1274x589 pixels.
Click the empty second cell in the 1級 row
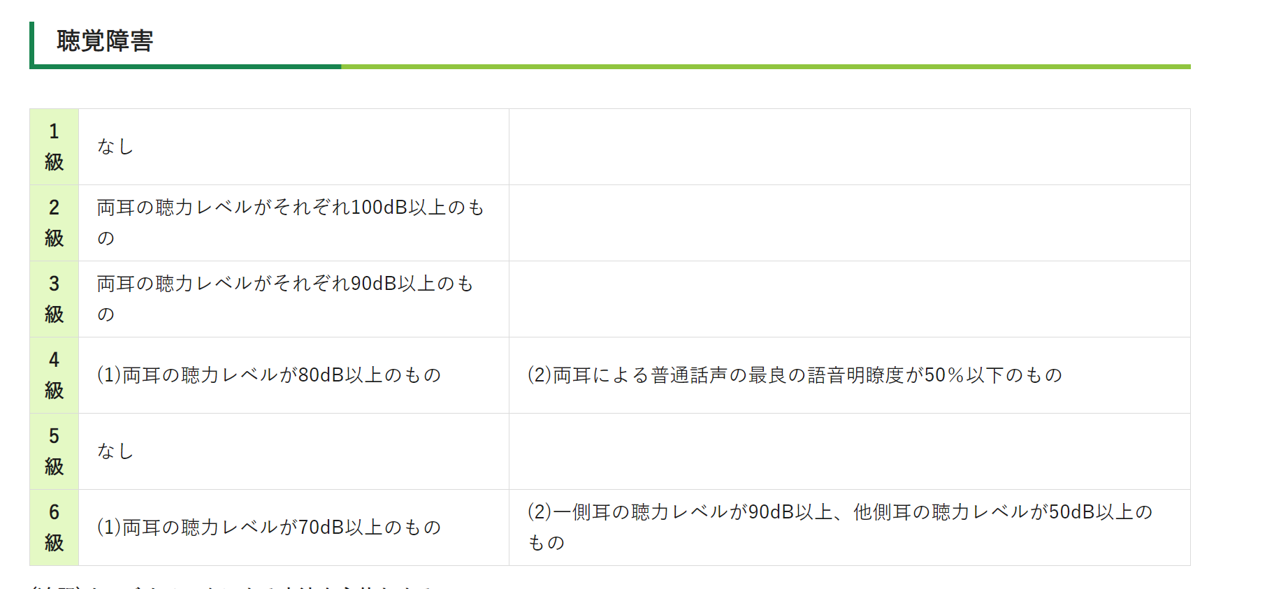(x=850, y=147)
